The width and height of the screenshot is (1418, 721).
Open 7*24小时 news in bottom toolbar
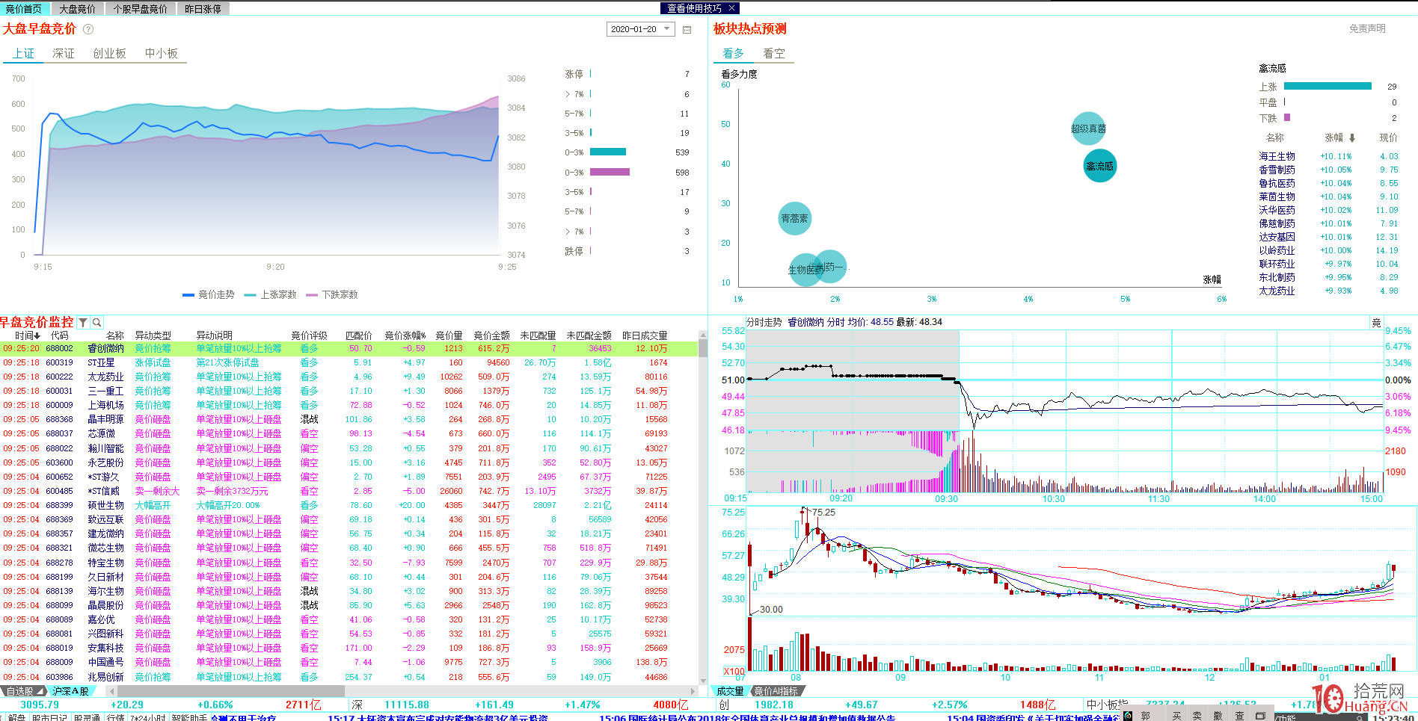point(148,717)
